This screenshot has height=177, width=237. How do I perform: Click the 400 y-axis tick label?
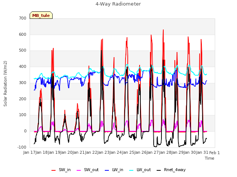tap(23, 66)
